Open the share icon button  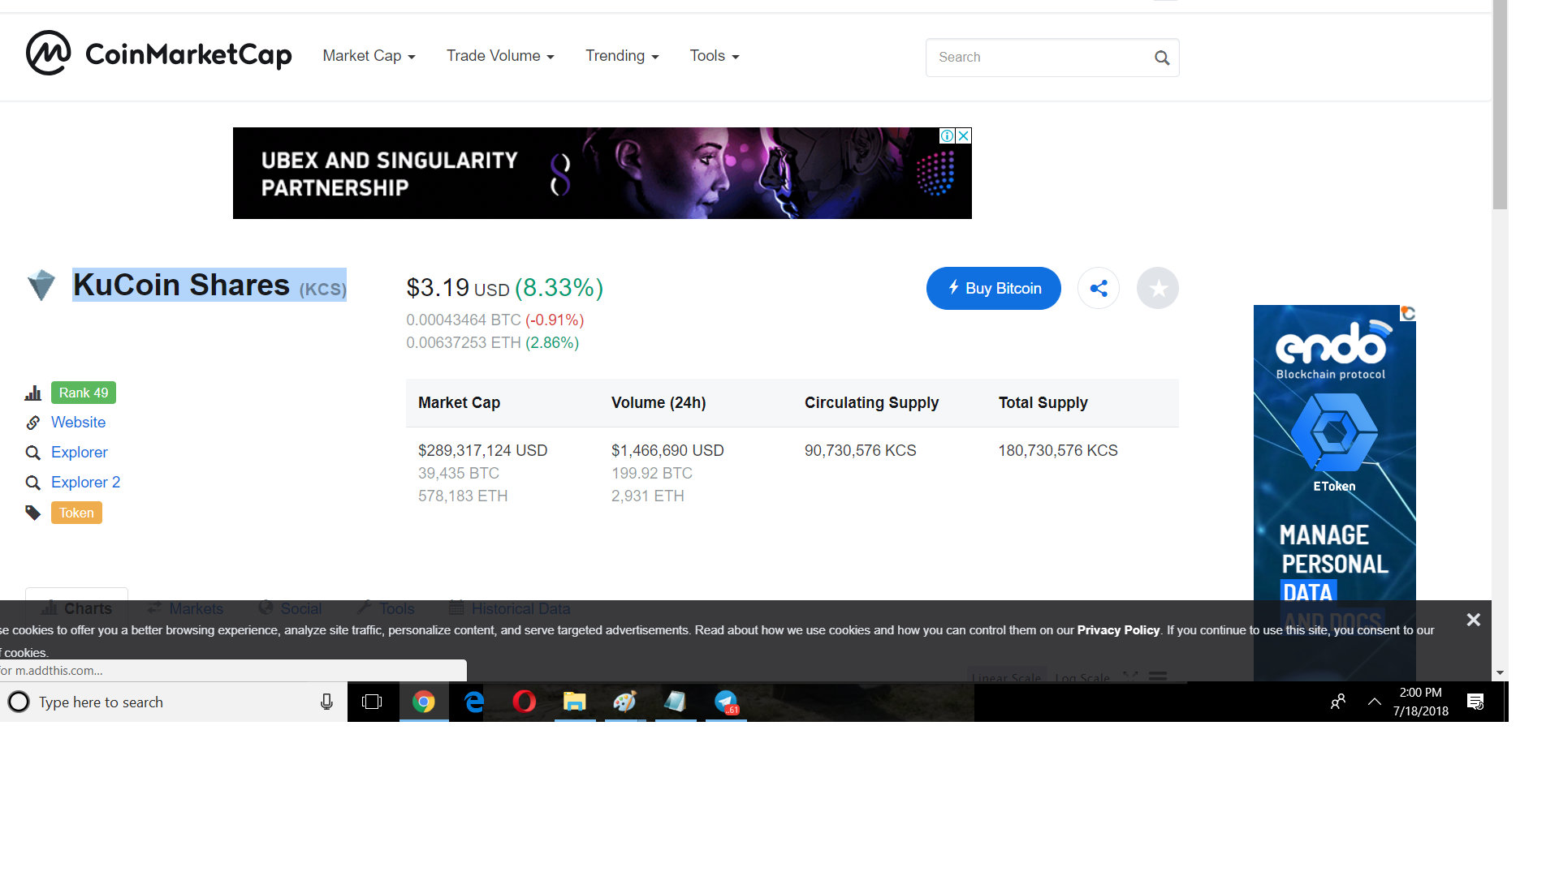[x=1099, y=288]
